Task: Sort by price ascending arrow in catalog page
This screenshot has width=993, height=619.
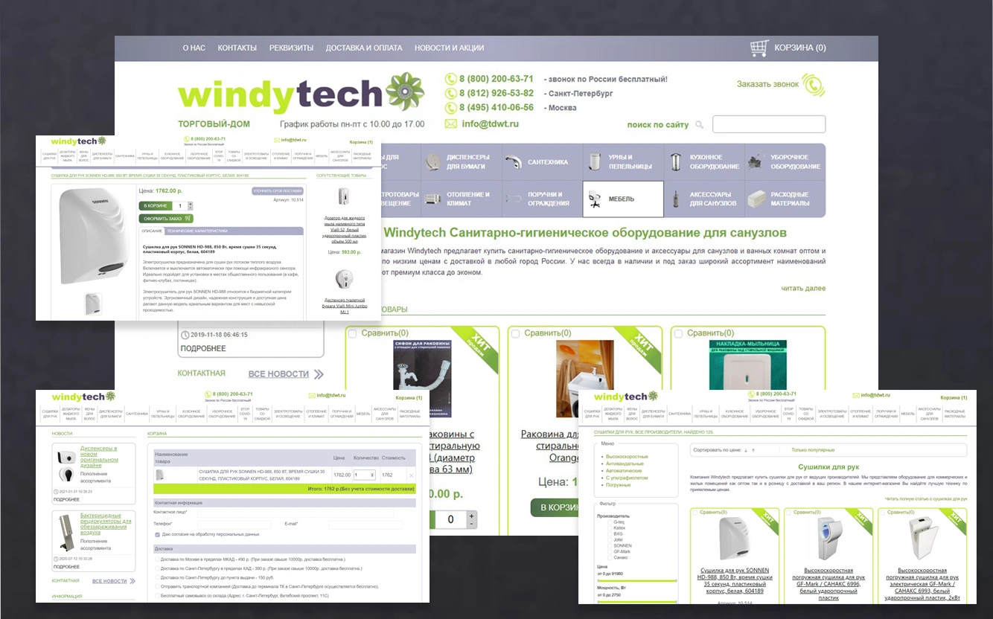Action: pos(753,450)
